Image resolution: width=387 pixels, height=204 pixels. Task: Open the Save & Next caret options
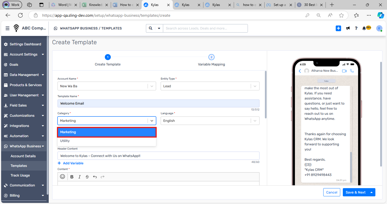coord(372,192)
